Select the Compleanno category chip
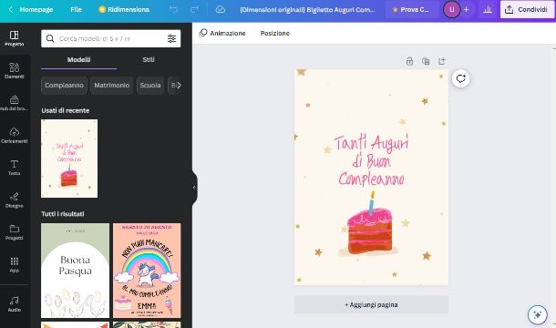556x328 pixels. coord(64,85)
